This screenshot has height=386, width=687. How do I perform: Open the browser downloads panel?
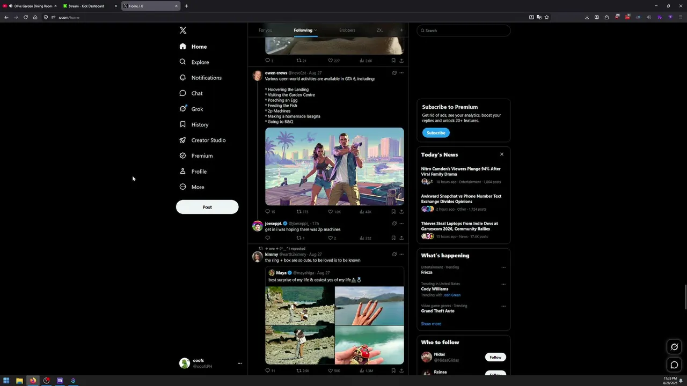coord(587,17)
